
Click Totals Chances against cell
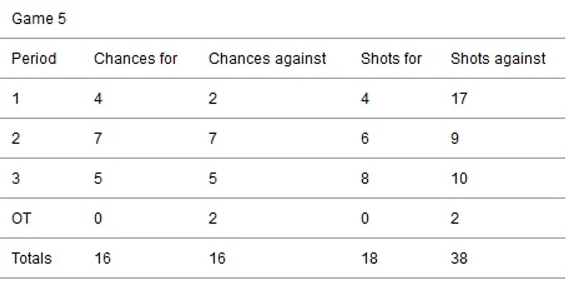coord(217,258)
